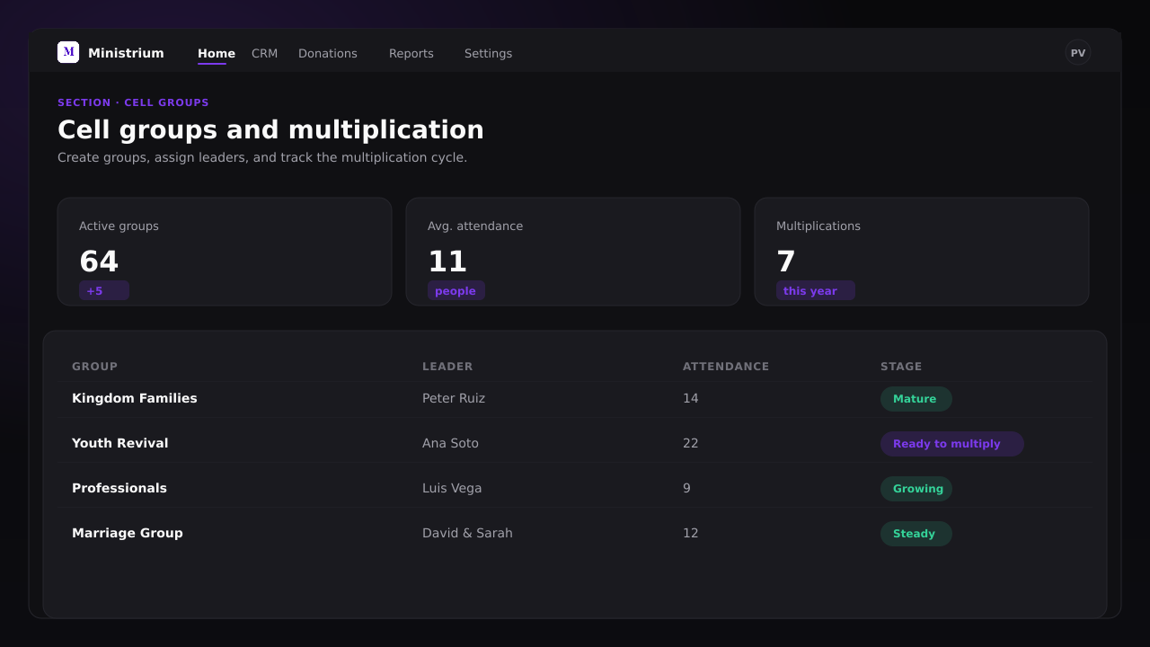The width and height of the screenshot is (1150, 647).
Task: Open the Youth Revival group
Action: pyautogui.click(x=120, y=443)
